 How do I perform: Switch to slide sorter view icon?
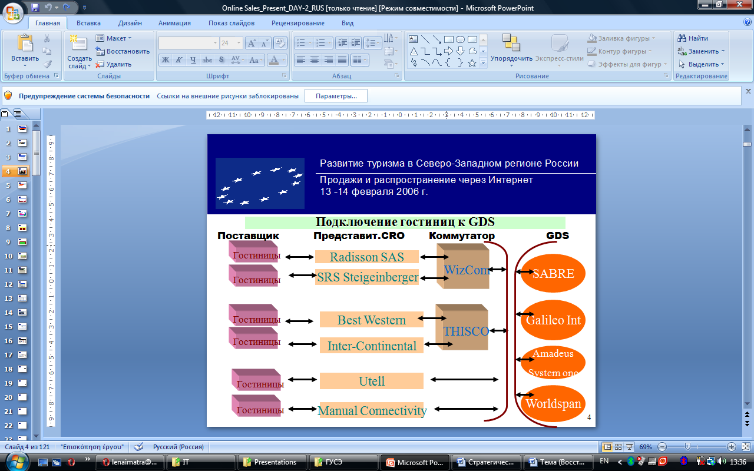click(619, 447)
